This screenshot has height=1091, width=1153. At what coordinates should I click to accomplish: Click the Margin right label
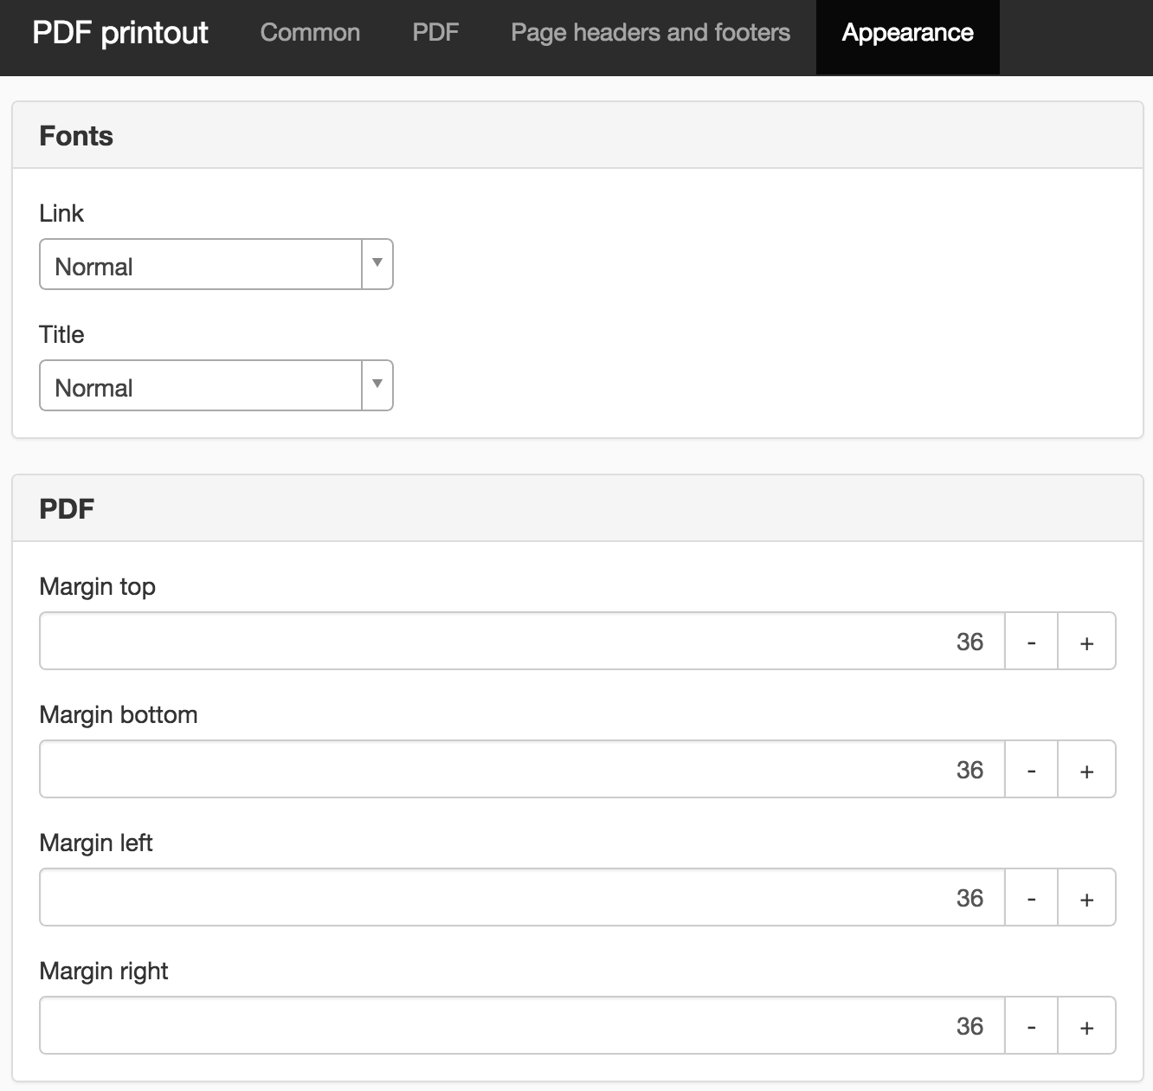pos(104,972)
